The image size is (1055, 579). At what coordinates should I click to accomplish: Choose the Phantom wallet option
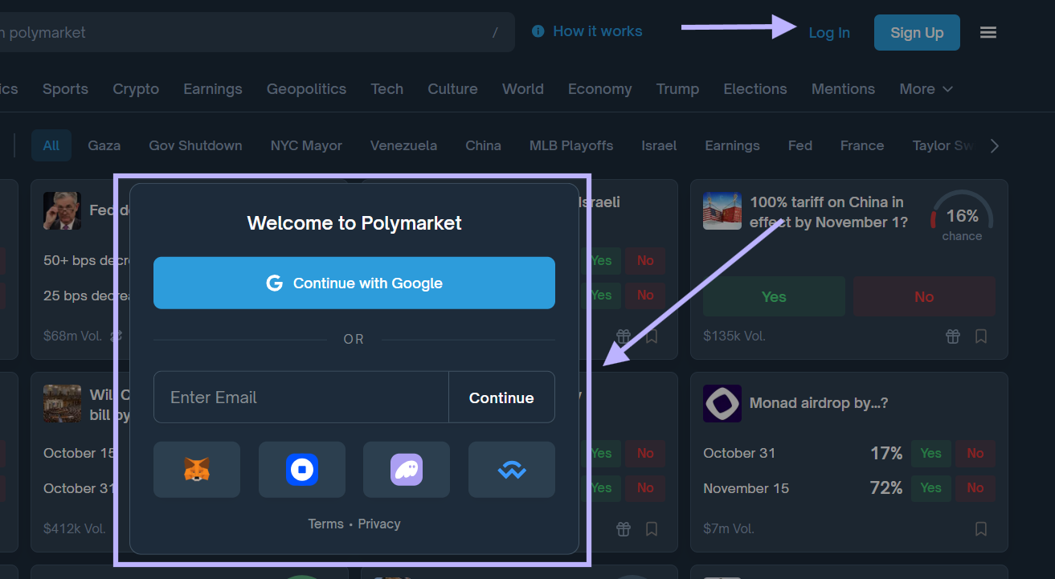406,469
